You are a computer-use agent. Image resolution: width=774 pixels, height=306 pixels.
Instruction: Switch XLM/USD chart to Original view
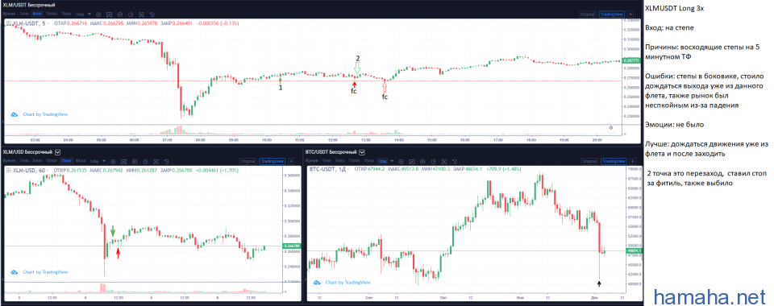coord(249,161)
